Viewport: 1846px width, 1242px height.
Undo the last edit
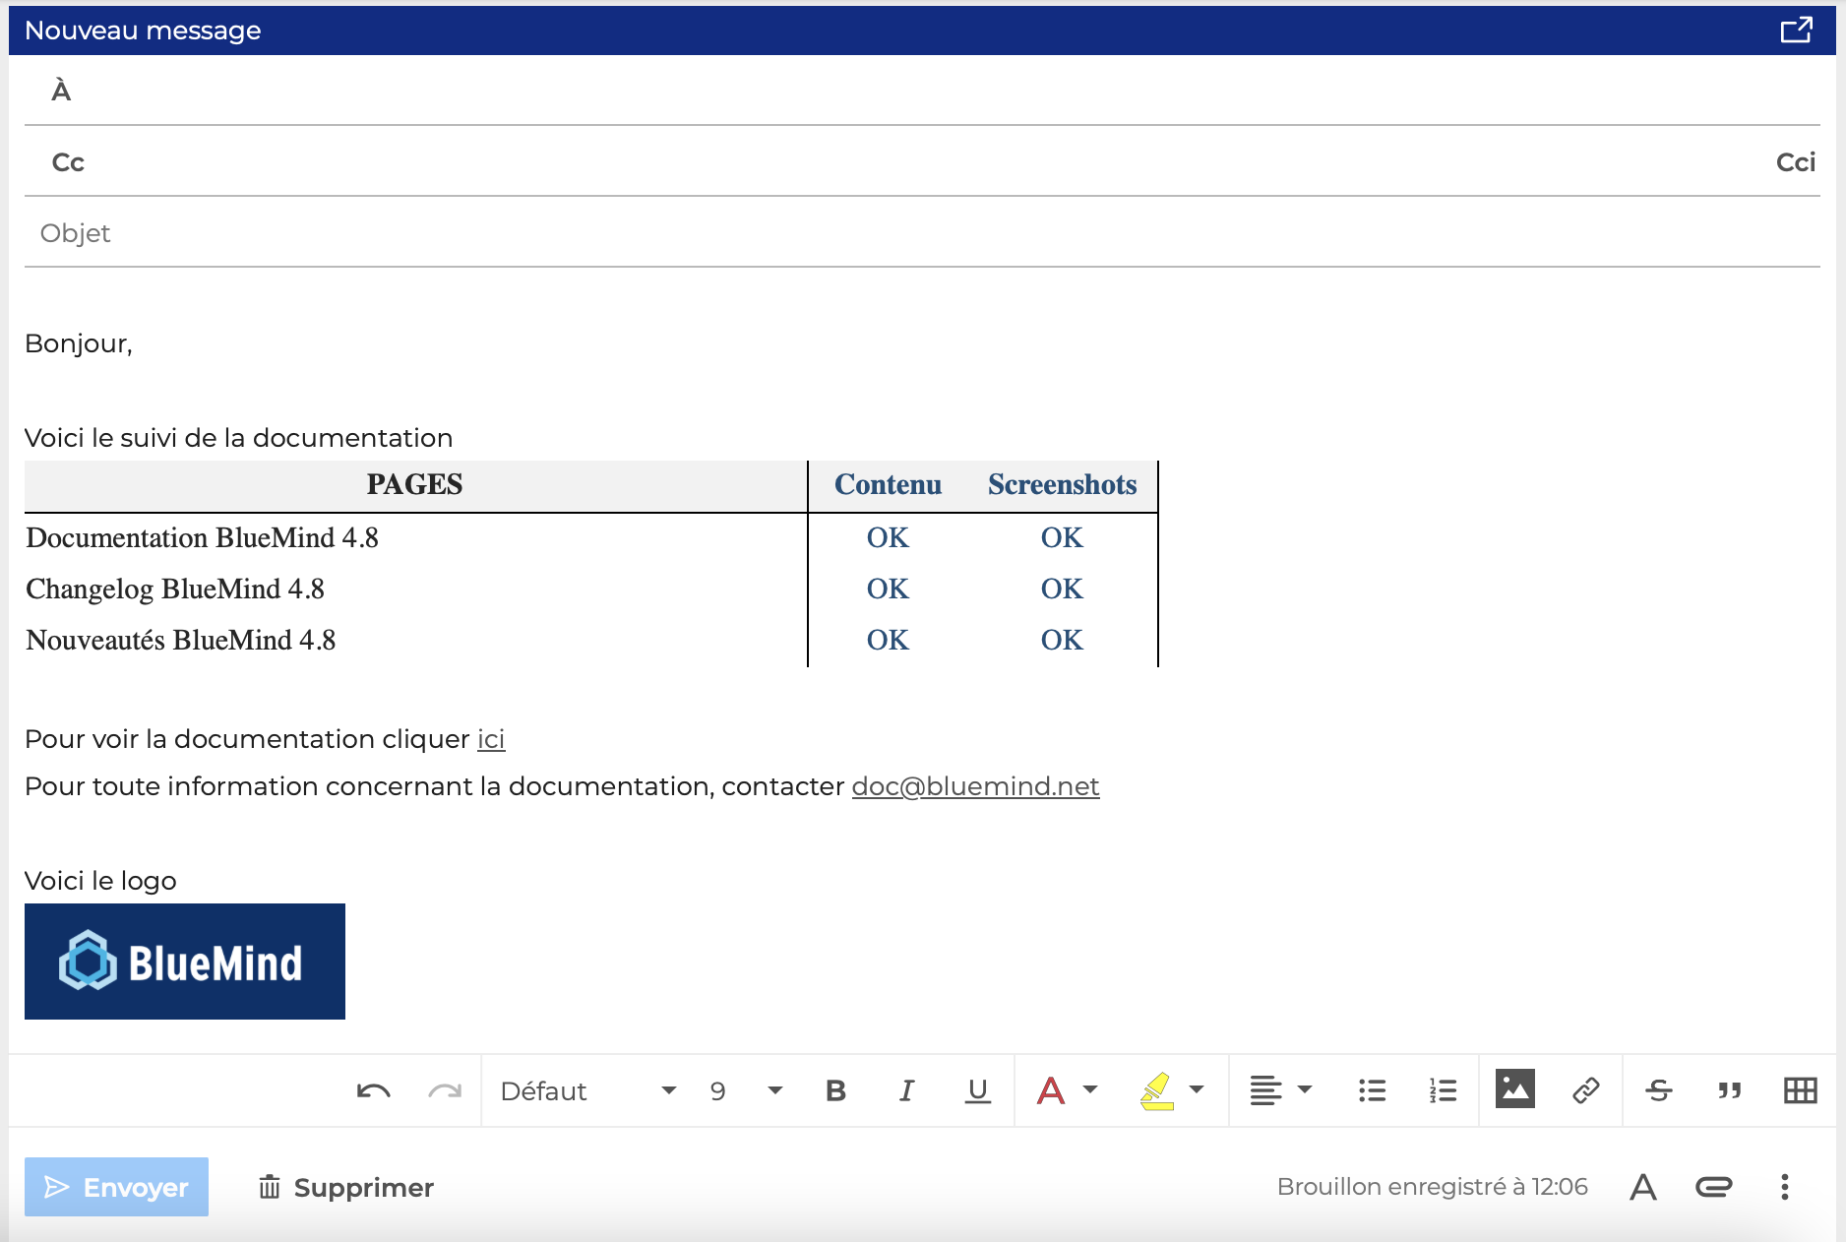pos(373,1090)
